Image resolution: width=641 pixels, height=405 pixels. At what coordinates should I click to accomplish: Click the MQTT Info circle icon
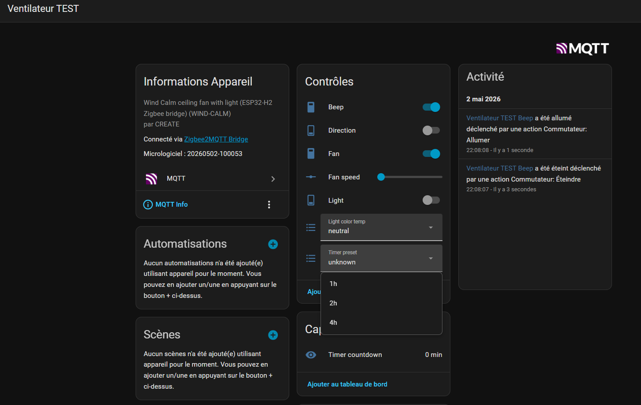148,204
